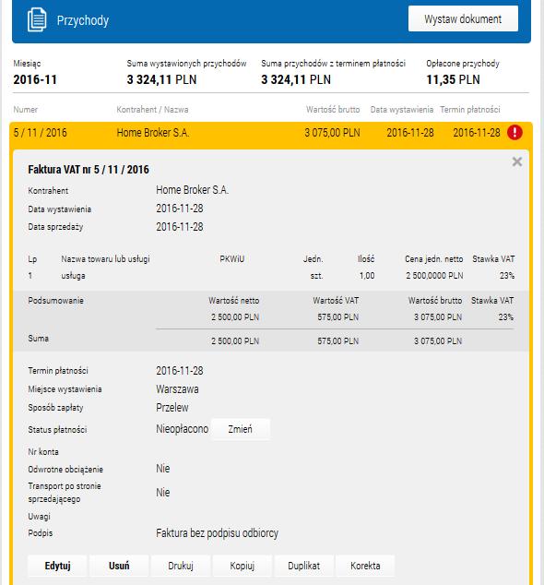Sort by Data wystawienia column header
The image size is (544, 585).
pyautogui.click(x=402, y=110)
